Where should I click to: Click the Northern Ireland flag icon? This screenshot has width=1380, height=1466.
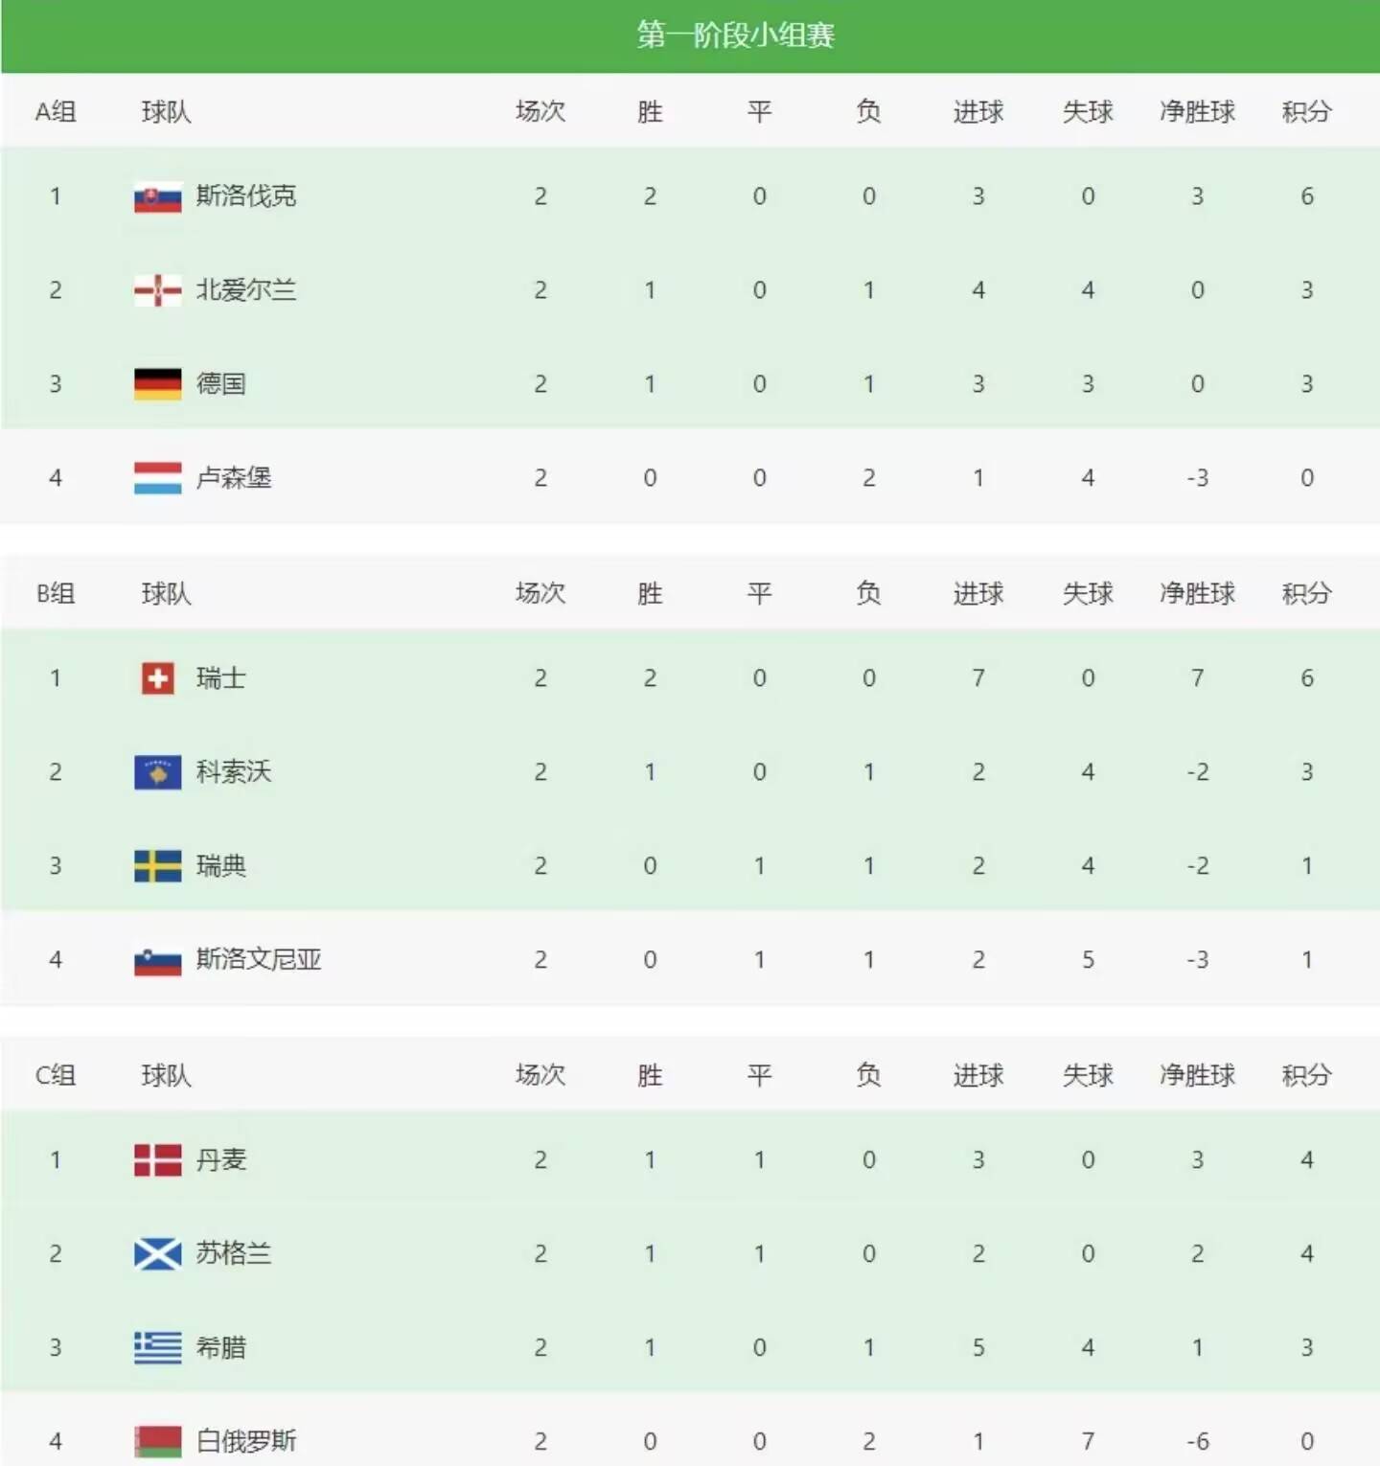[157, 290]
